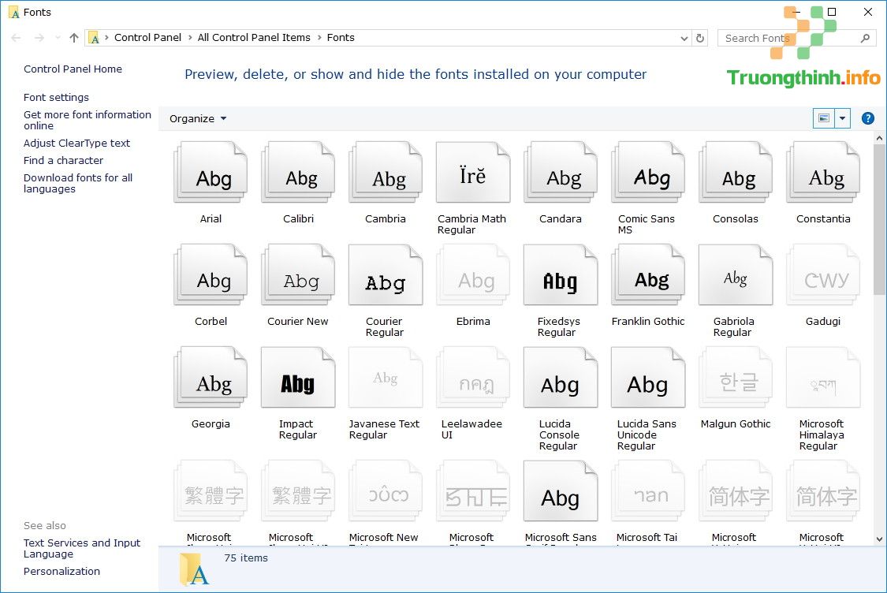The width and height of the screenshot is (887, 593).
Task: Navigate to Control Panel breadcrumb
Action: [x=147, y=37]
